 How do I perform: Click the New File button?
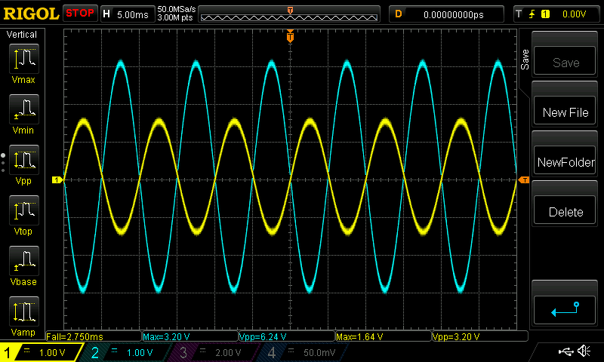click(x=565, y=112)
